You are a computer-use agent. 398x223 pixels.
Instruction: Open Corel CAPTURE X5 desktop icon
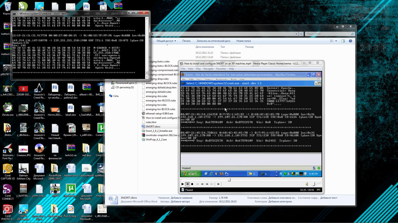click(8, 172)
